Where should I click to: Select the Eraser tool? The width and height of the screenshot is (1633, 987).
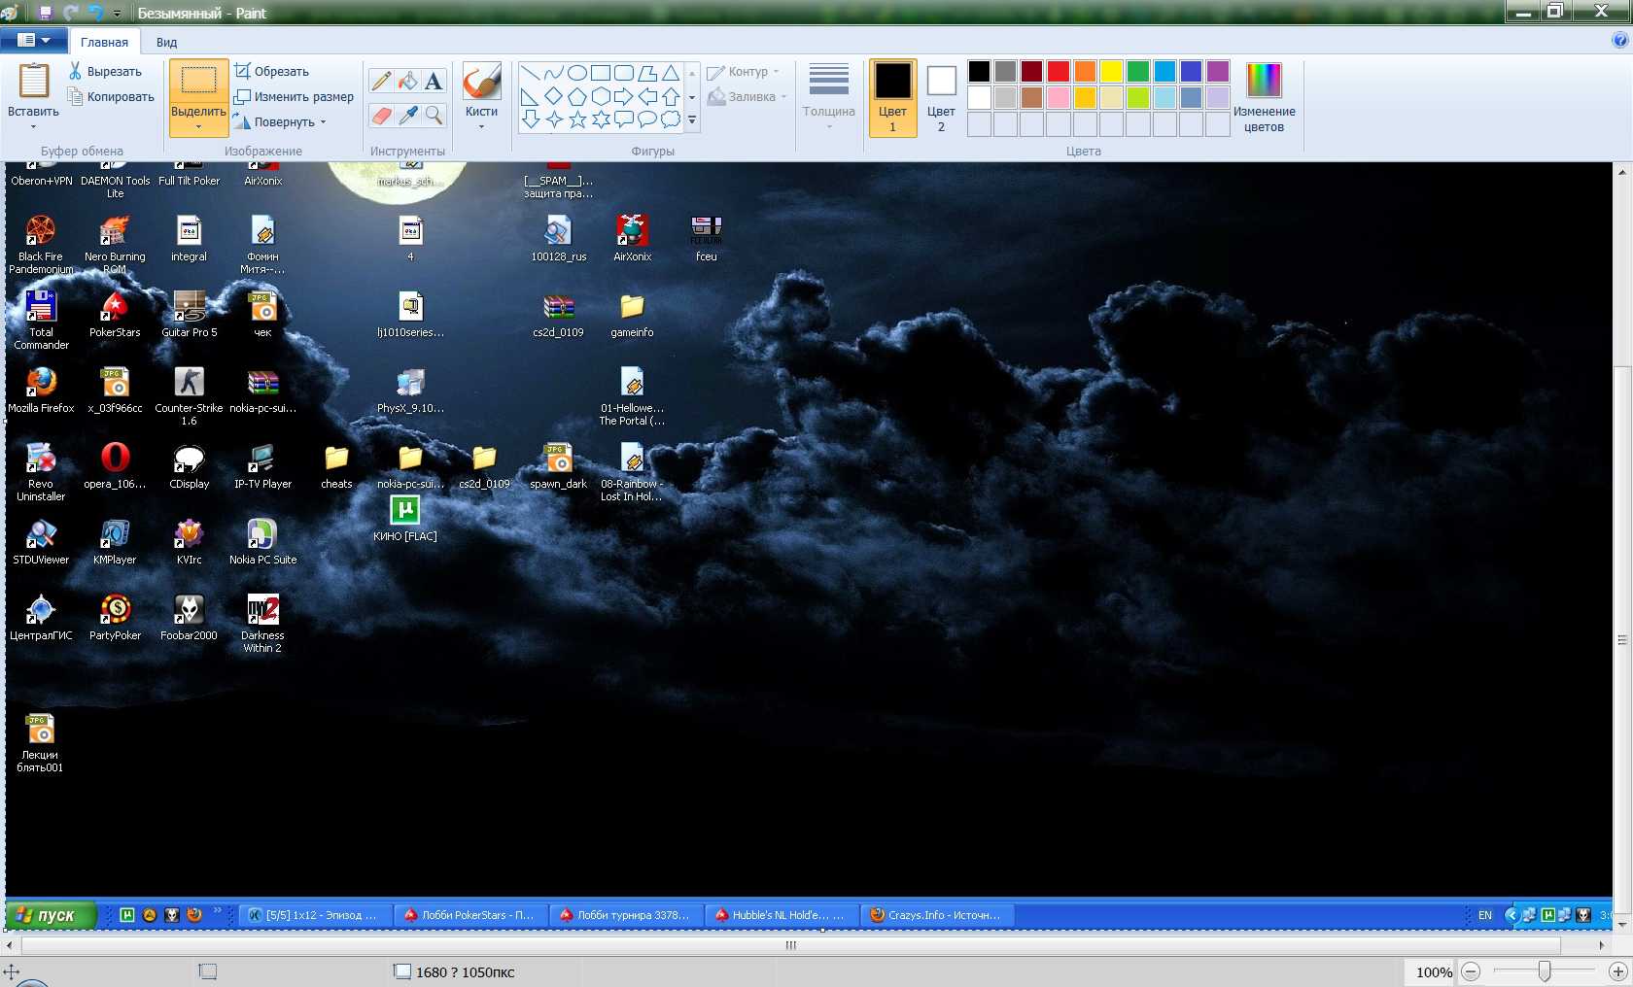point(382,116)
